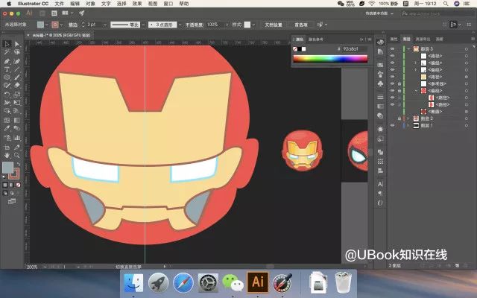Screen dimensions: 477x298
Task: Select the Zoom magnifier tool
Action: point(16,156)
